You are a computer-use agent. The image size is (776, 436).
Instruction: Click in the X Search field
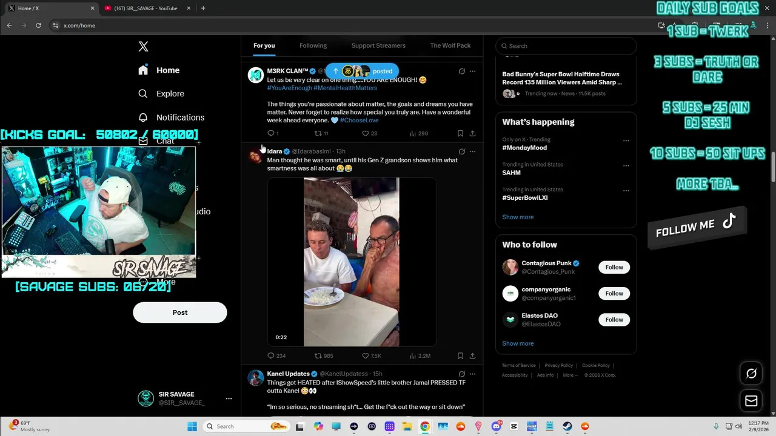click(566, 46)
